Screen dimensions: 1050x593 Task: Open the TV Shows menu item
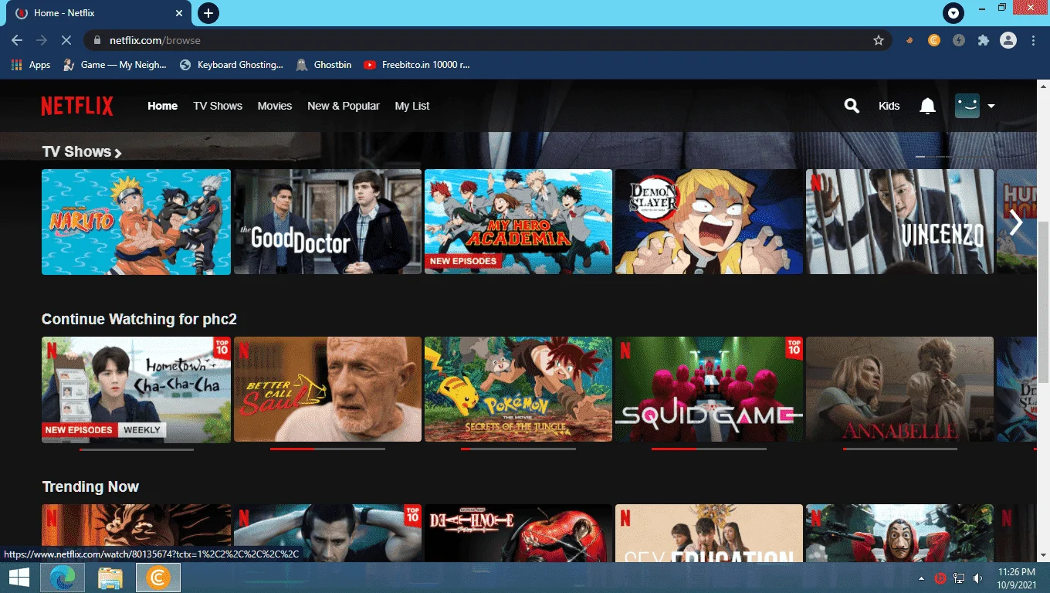218,106
